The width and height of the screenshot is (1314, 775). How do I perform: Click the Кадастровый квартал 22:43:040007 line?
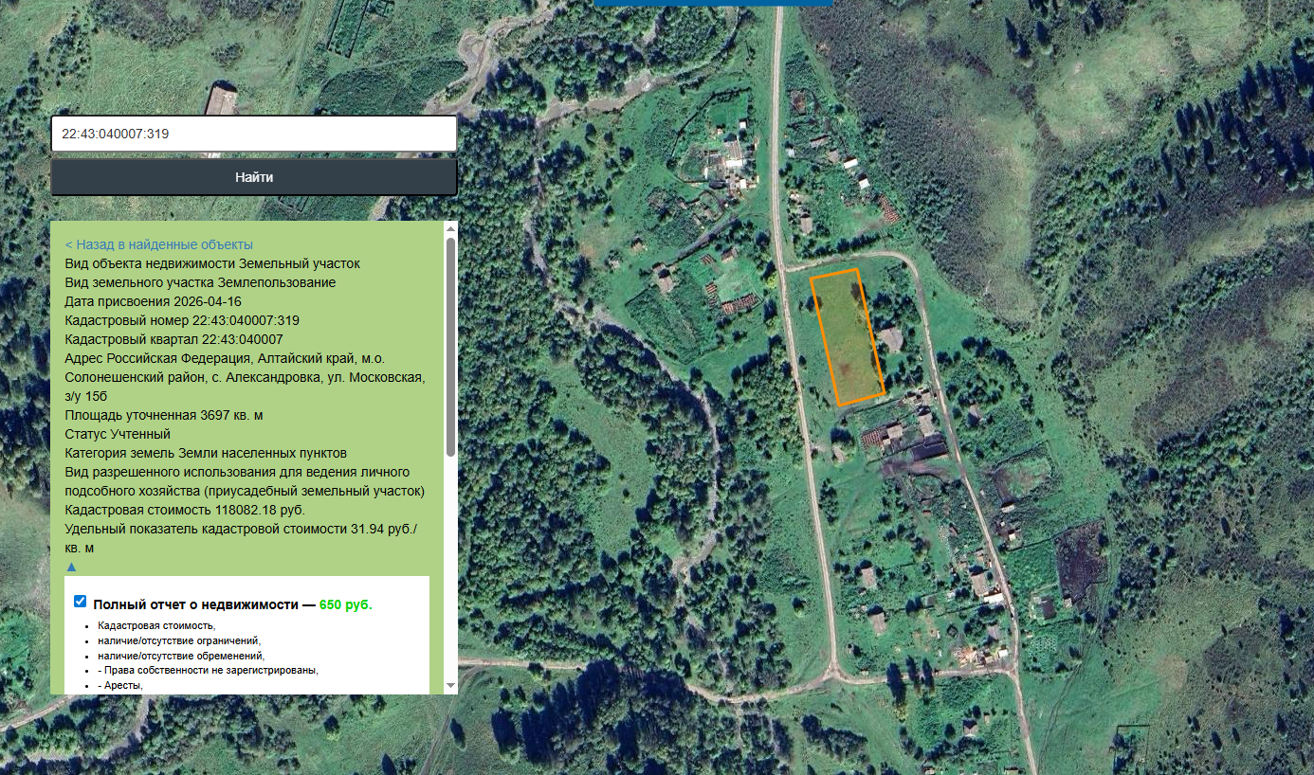pyautogui.click(x=174, y=339)
